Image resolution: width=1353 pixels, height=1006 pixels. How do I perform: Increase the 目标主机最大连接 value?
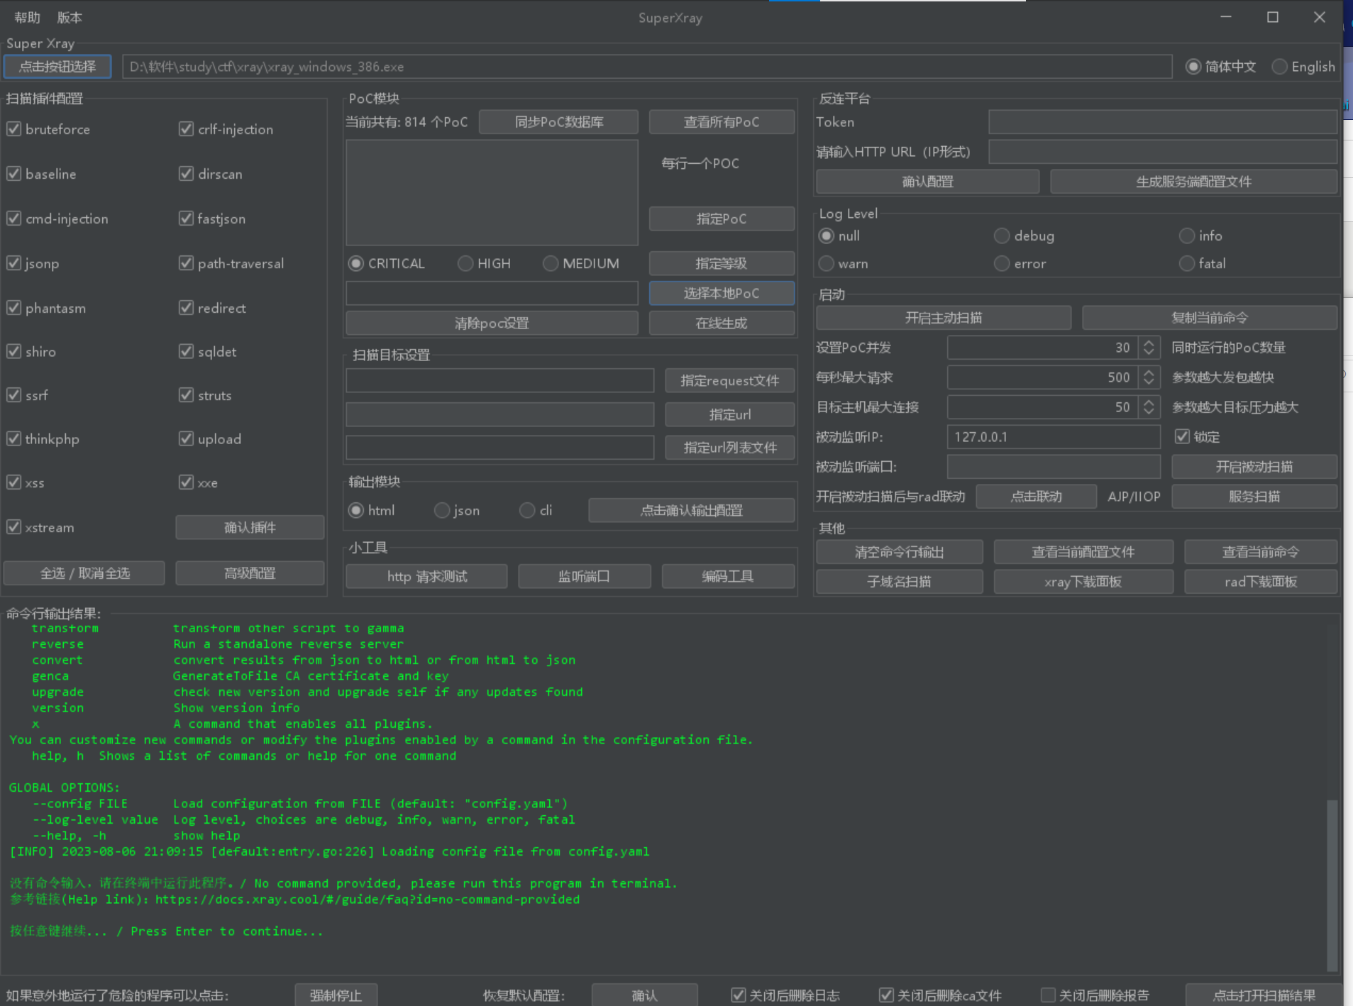(x=1149, y=402)
